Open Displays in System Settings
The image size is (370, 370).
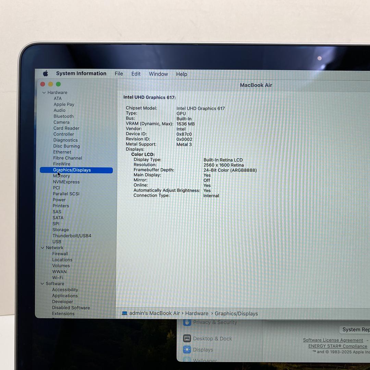(x=203, y=350)
